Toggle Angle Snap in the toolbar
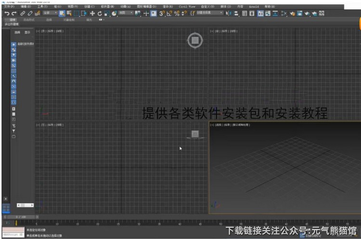 click(169, 13)
